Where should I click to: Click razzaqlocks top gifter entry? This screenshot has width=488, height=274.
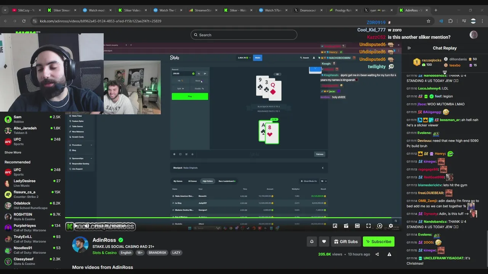click(x=427, y=62)
